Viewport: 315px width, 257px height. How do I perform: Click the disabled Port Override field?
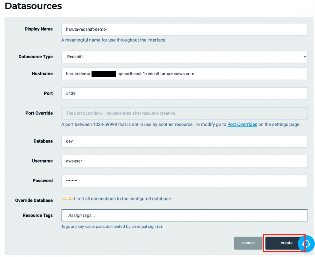[x=184, y=113]
